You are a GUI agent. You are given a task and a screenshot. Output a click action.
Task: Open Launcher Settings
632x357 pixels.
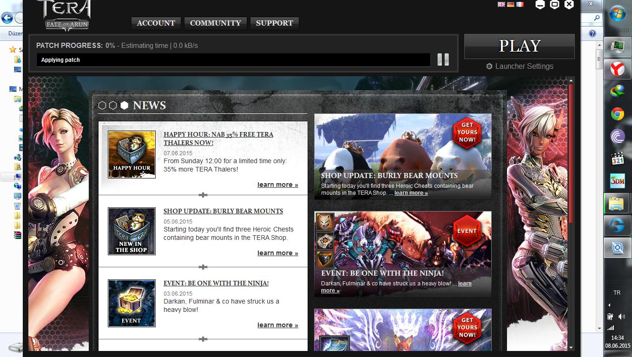(x=520, y=66)
